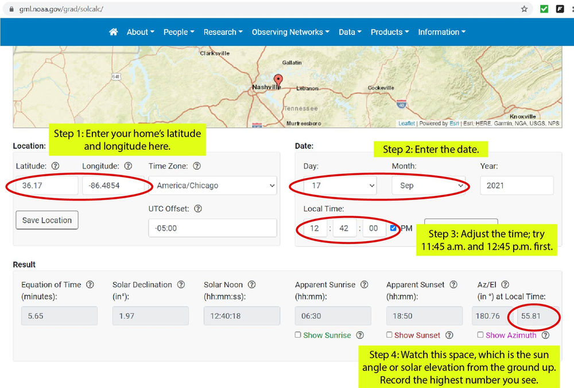Select the Equation of Time value 5.65
This screenshot has width=574, height=388.
click(x=59, y=316)
